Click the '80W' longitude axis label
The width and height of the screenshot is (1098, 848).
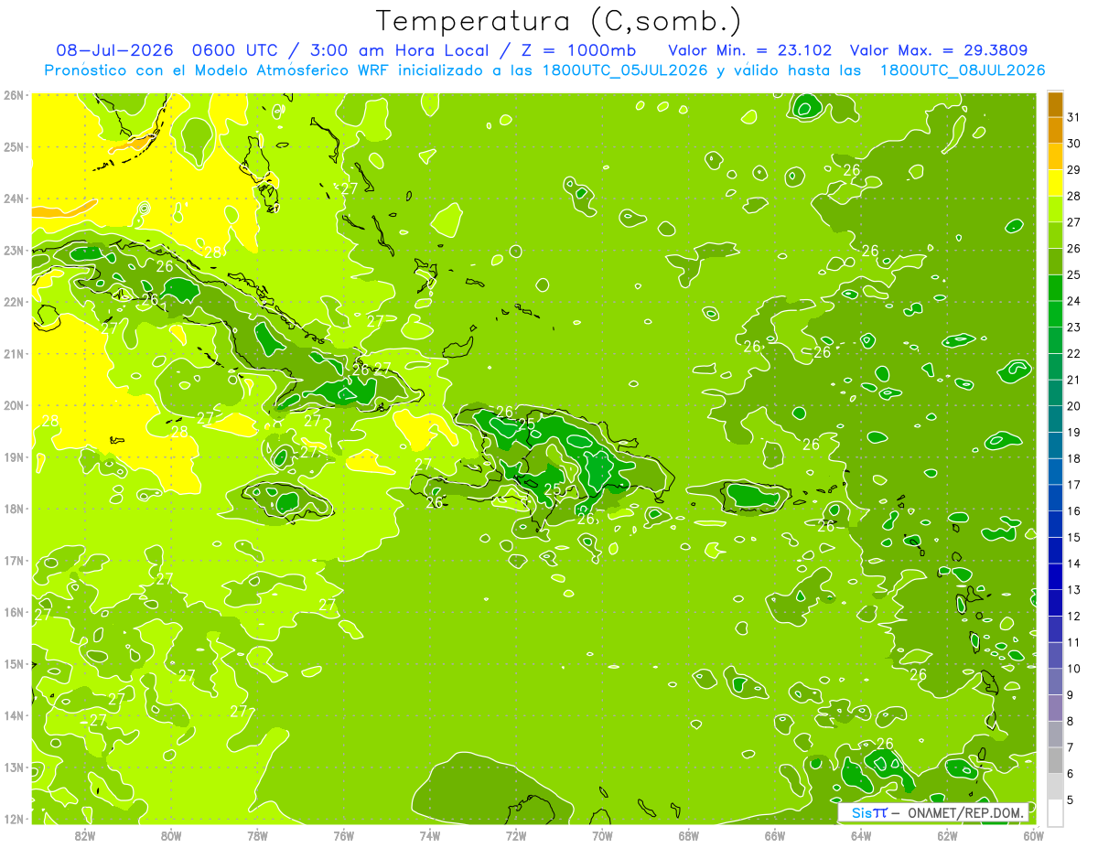(171, 836)
